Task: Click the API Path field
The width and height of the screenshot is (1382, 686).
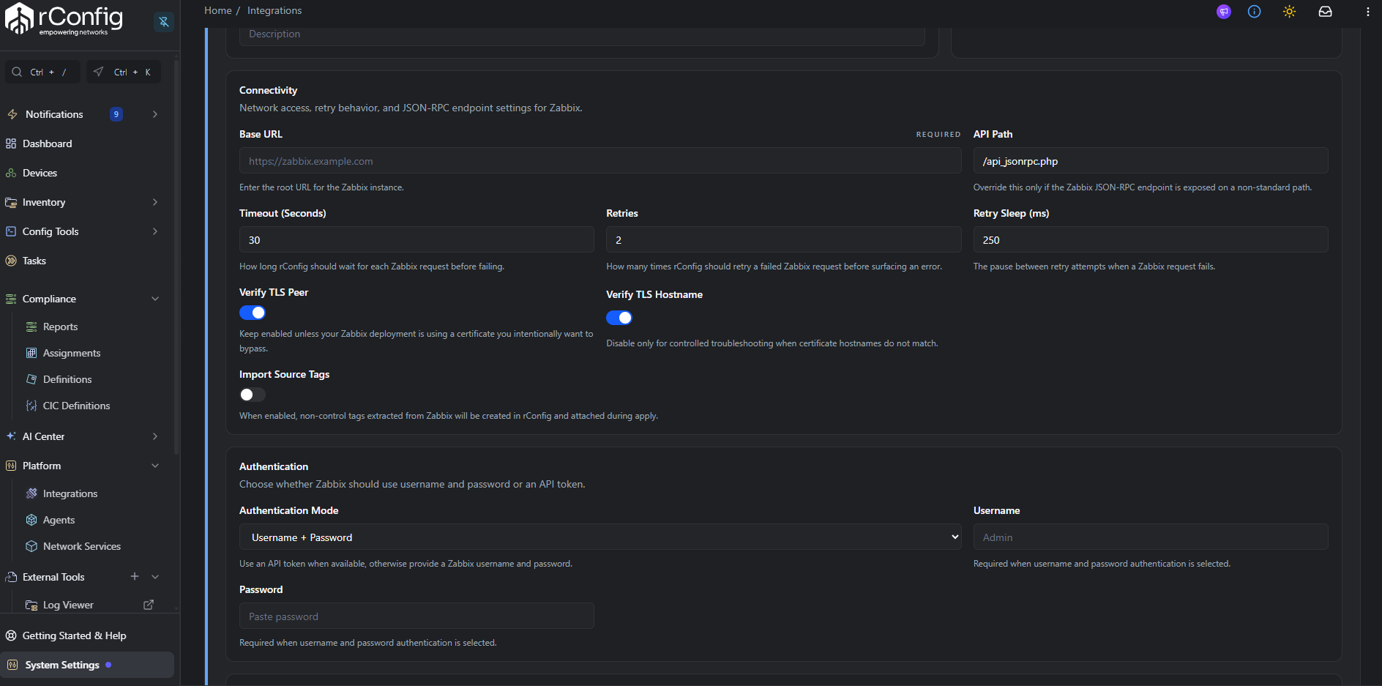Action: click(1151, 161)
